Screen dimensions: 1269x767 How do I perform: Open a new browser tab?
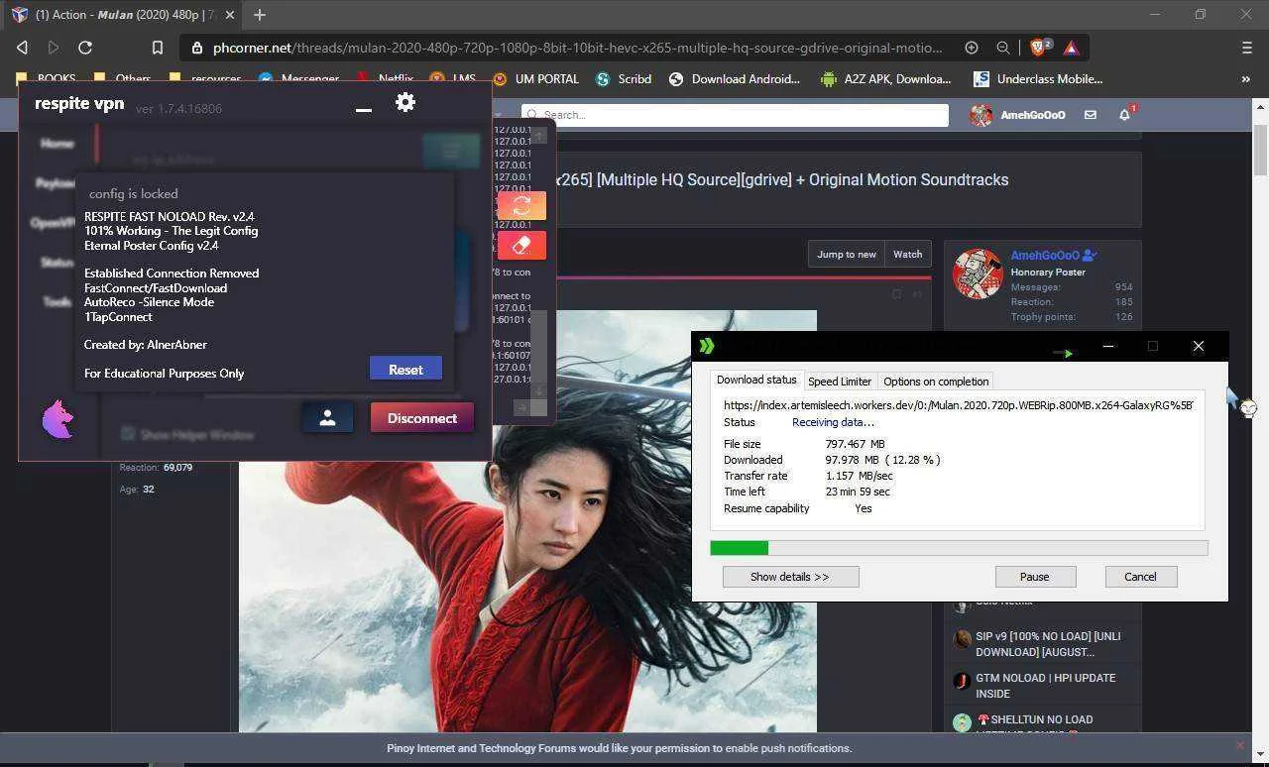pyautogui.click(x=260, y=15)
